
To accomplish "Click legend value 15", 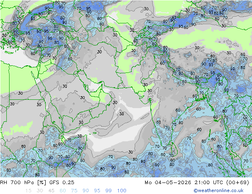I will 28,191.
